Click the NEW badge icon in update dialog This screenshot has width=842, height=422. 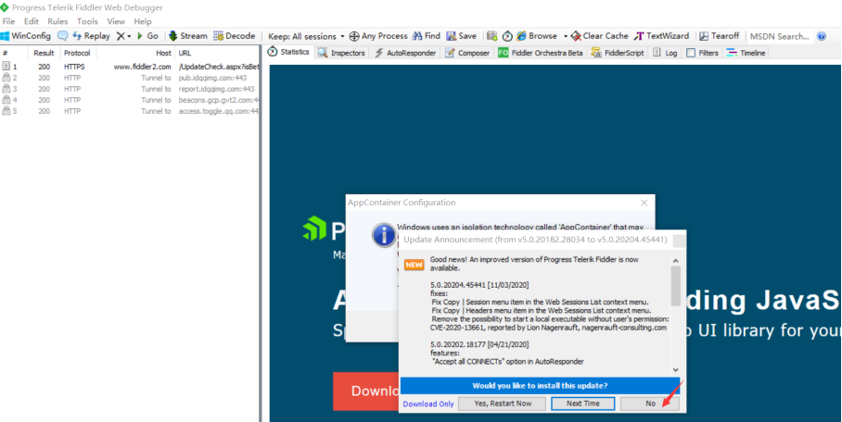[x=414, y=265]
